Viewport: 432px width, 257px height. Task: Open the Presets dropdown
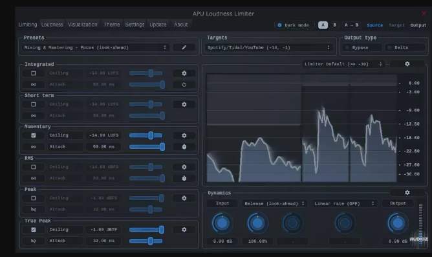tap(96, 47)
